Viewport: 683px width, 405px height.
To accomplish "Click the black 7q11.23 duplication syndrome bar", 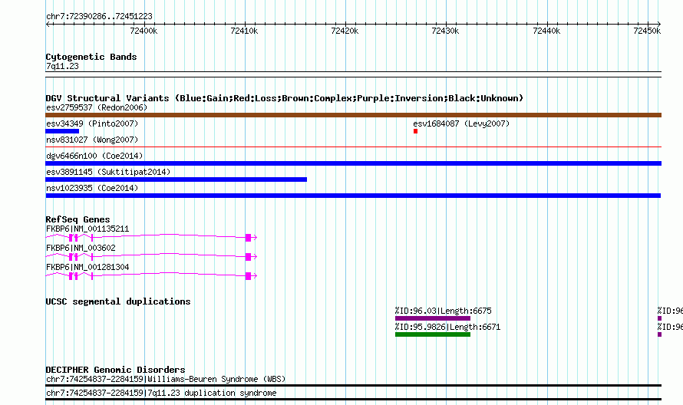I will [x=353, y=400].
